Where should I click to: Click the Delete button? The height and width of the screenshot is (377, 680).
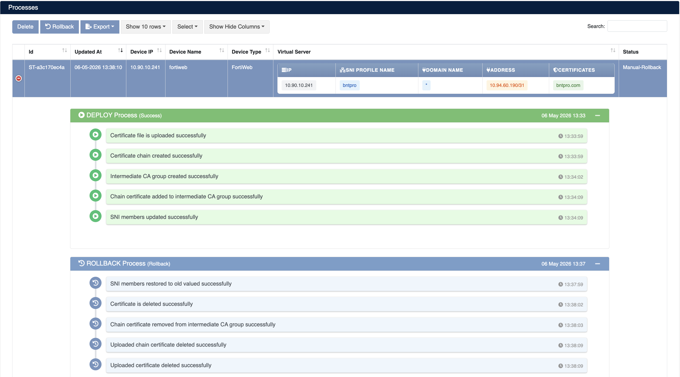(25, 27)
